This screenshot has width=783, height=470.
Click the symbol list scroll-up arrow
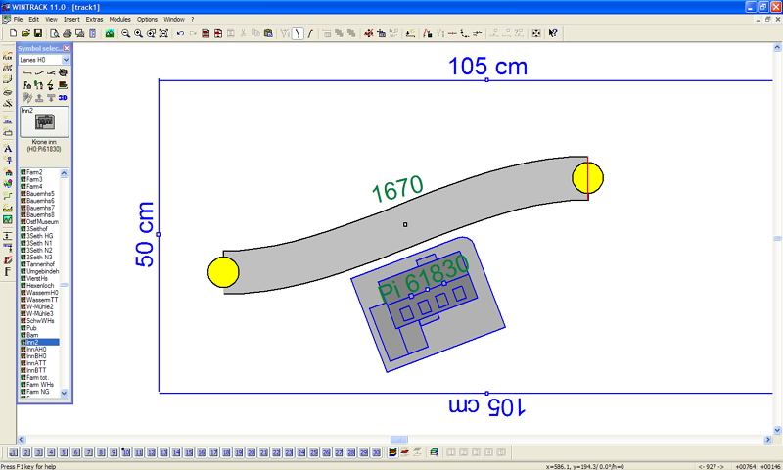point(64,173)
